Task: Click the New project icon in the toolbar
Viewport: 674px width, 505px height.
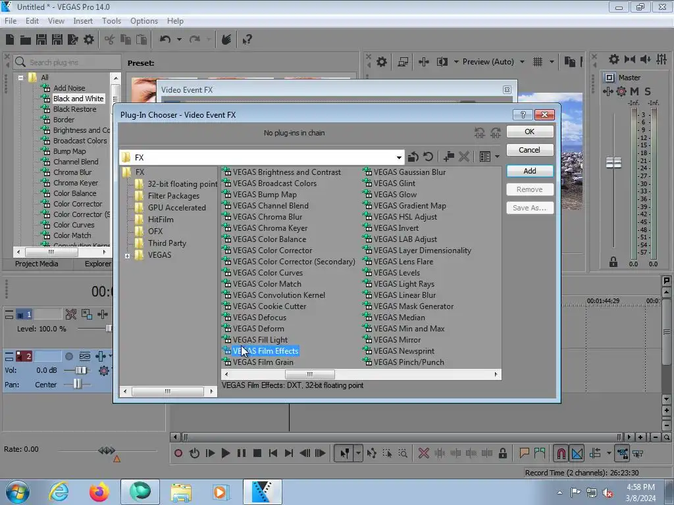Action: point(10,40)
